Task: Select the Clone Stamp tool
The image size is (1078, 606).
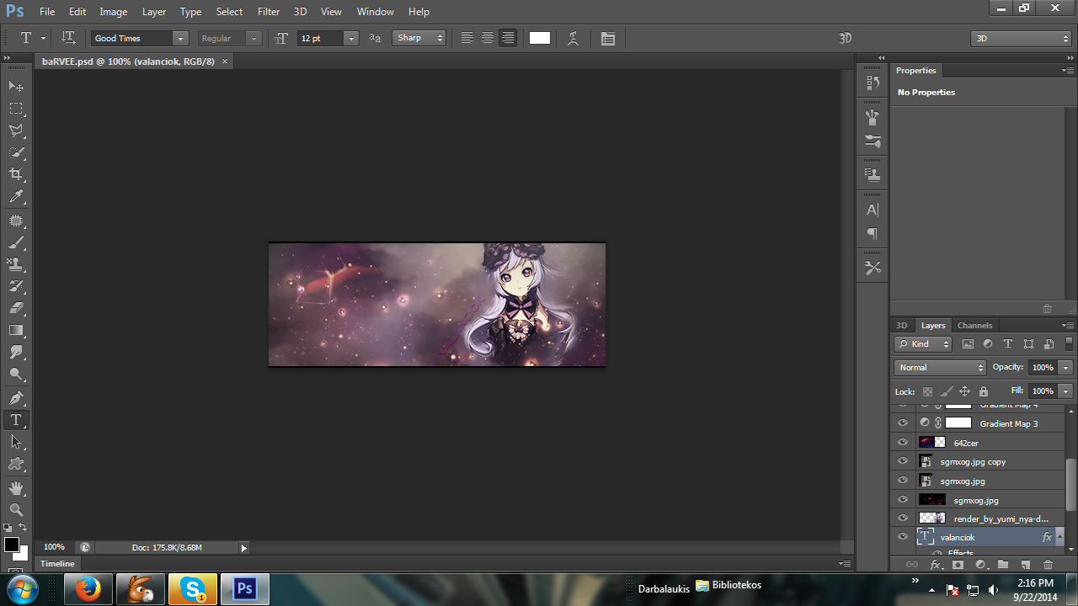Action: point(16,264)
